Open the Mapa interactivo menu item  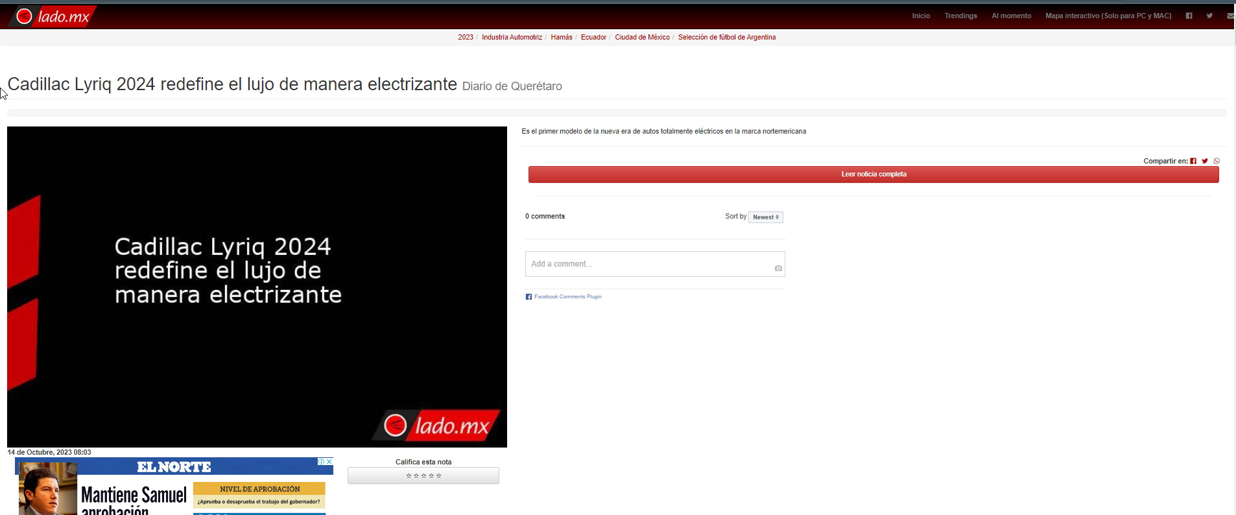[x=1108, y=16]
